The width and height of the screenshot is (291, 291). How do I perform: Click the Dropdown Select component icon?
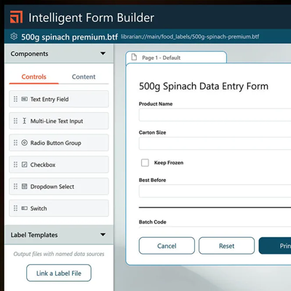point(25,186)
